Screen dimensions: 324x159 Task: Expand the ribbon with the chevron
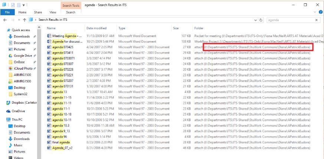coord(315,12)
